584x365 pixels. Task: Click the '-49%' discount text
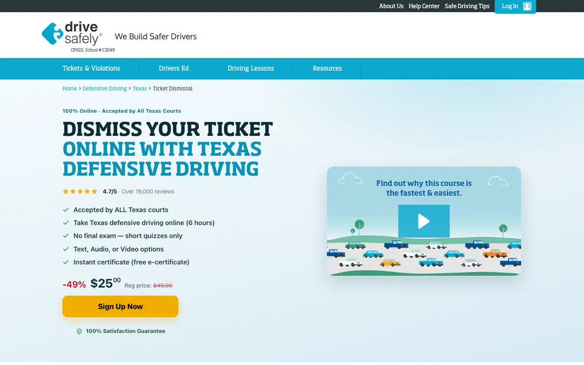[x=74, y=284]
